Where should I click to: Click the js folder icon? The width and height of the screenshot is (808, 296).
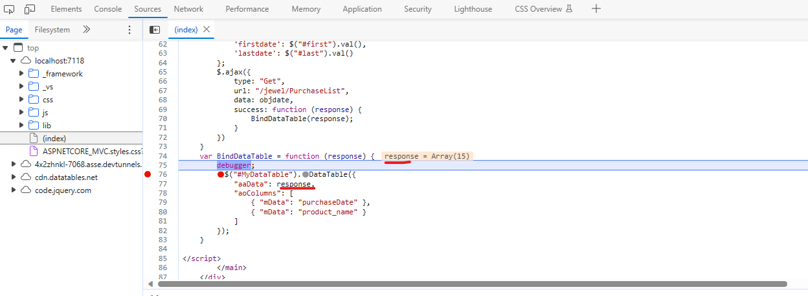pyautogui.click(x=34, y=113)
